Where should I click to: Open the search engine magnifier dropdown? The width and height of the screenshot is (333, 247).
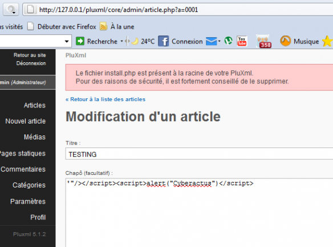(x=11, y=10)
